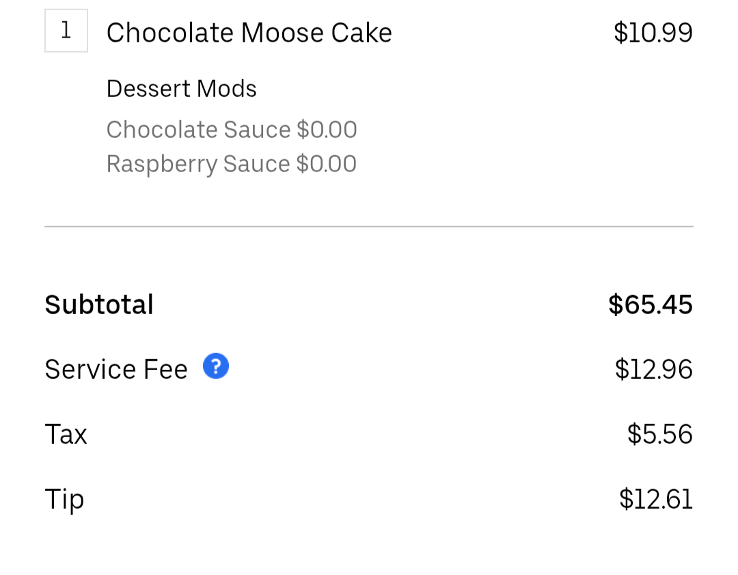This screenshot has height=575, width=738.
Task: Click the bold Subtotal label
Action: 99,305
